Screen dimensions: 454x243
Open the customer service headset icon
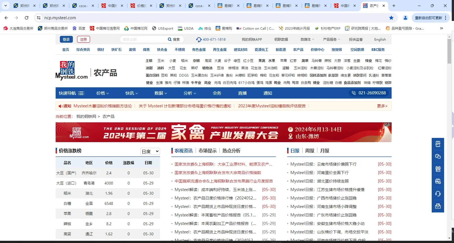pos(438,194)
